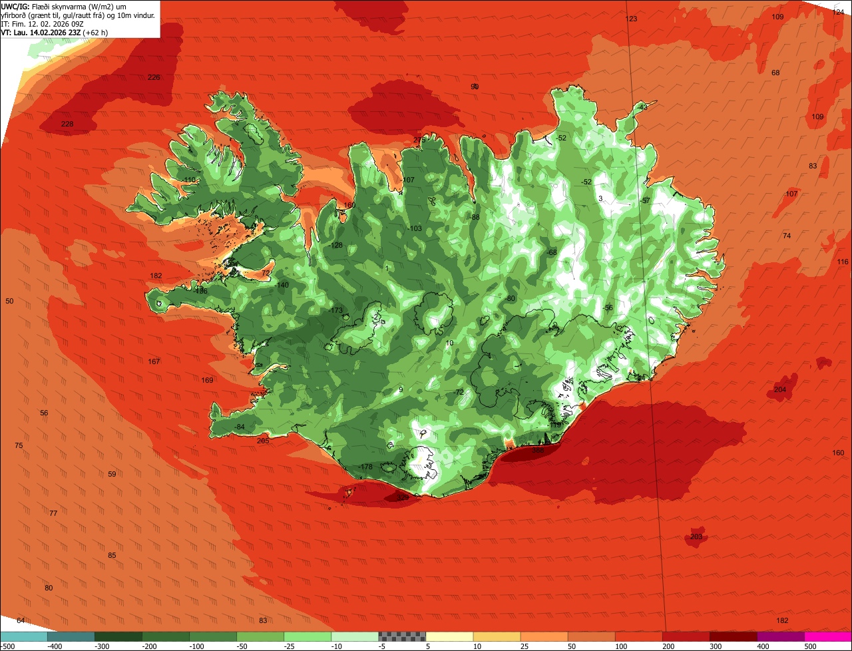852x651 pixels.
Task: Click the value "-57" on the map
Action: 644,200
